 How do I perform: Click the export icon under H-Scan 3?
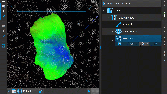(156, 44)
